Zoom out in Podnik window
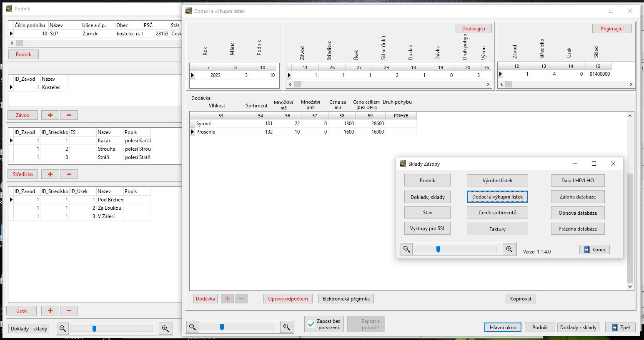 point(63,329)
